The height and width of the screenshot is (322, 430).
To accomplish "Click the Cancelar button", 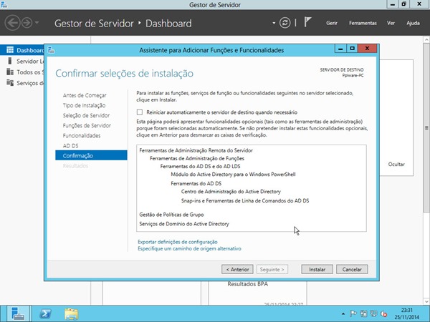I will coord(352,269).
